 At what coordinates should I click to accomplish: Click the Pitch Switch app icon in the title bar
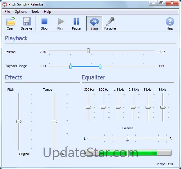click(5, 4)
